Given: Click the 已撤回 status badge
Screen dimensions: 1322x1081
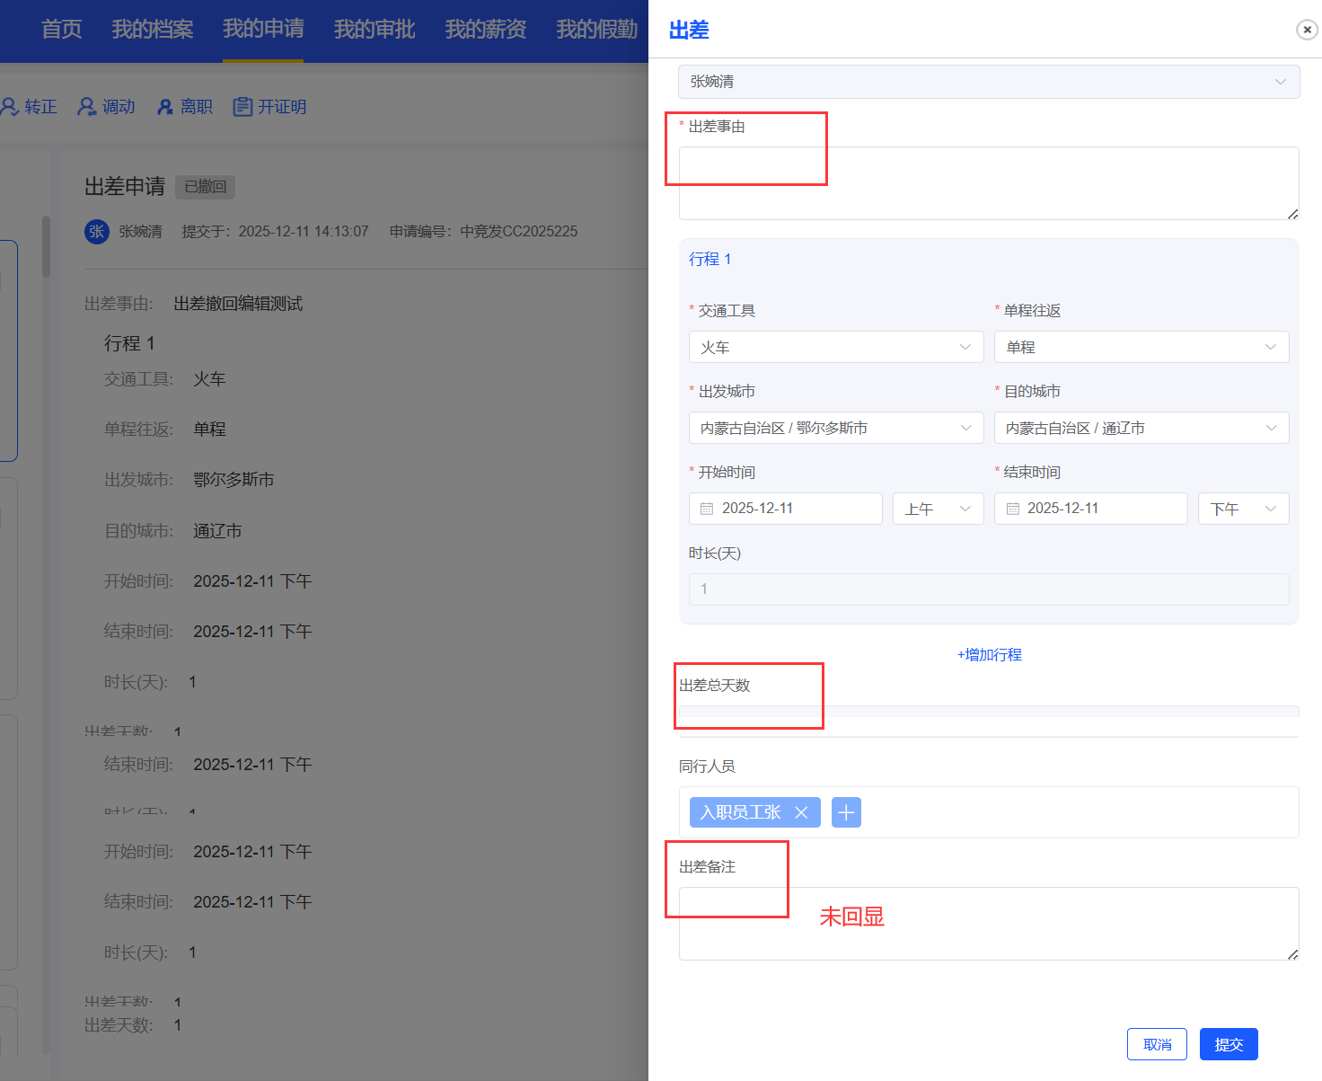Looking at the screenshot, I should coord(205,187).
